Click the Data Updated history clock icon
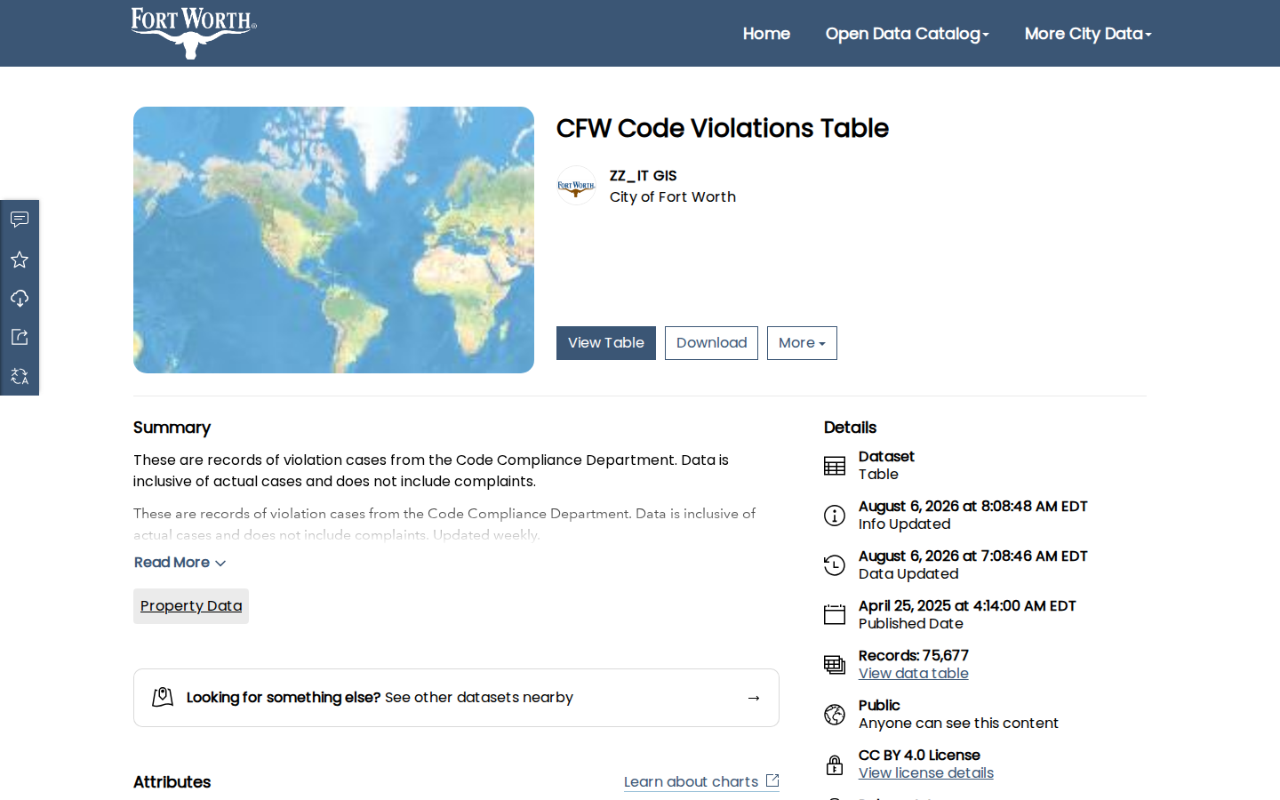This screenshot has width=1280, height=800. pos(835,565)
